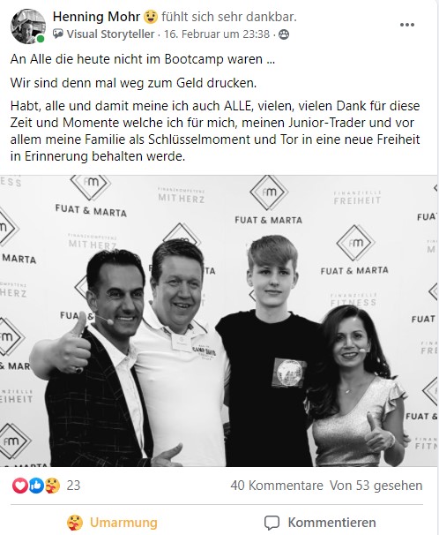
Task: Click the thumbs-up like reaction icon
Action: point(36,486)
